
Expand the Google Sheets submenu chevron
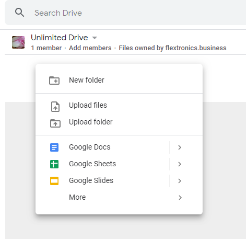click(x=180, y=164)
